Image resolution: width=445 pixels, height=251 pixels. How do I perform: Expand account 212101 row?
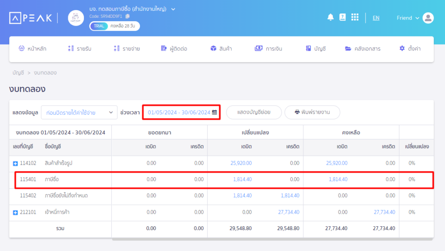(x=15, y=212)
